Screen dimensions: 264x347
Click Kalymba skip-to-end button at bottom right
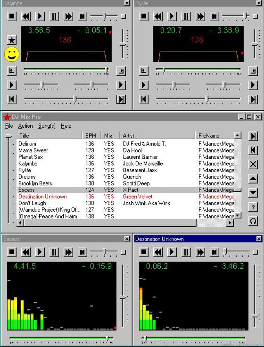pos(121,99)
